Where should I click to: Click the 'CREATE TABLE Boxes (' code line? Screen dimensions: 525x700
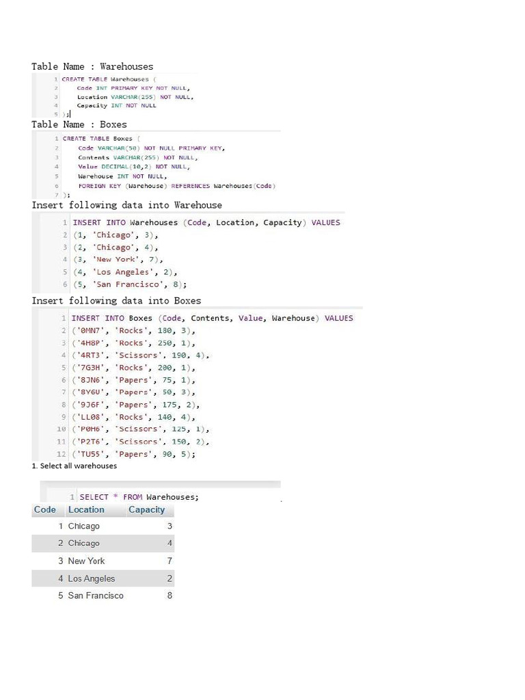click(101, 139)
